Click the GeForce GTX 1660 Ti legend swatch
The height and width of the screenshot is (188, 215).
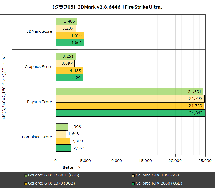point(26,175)
